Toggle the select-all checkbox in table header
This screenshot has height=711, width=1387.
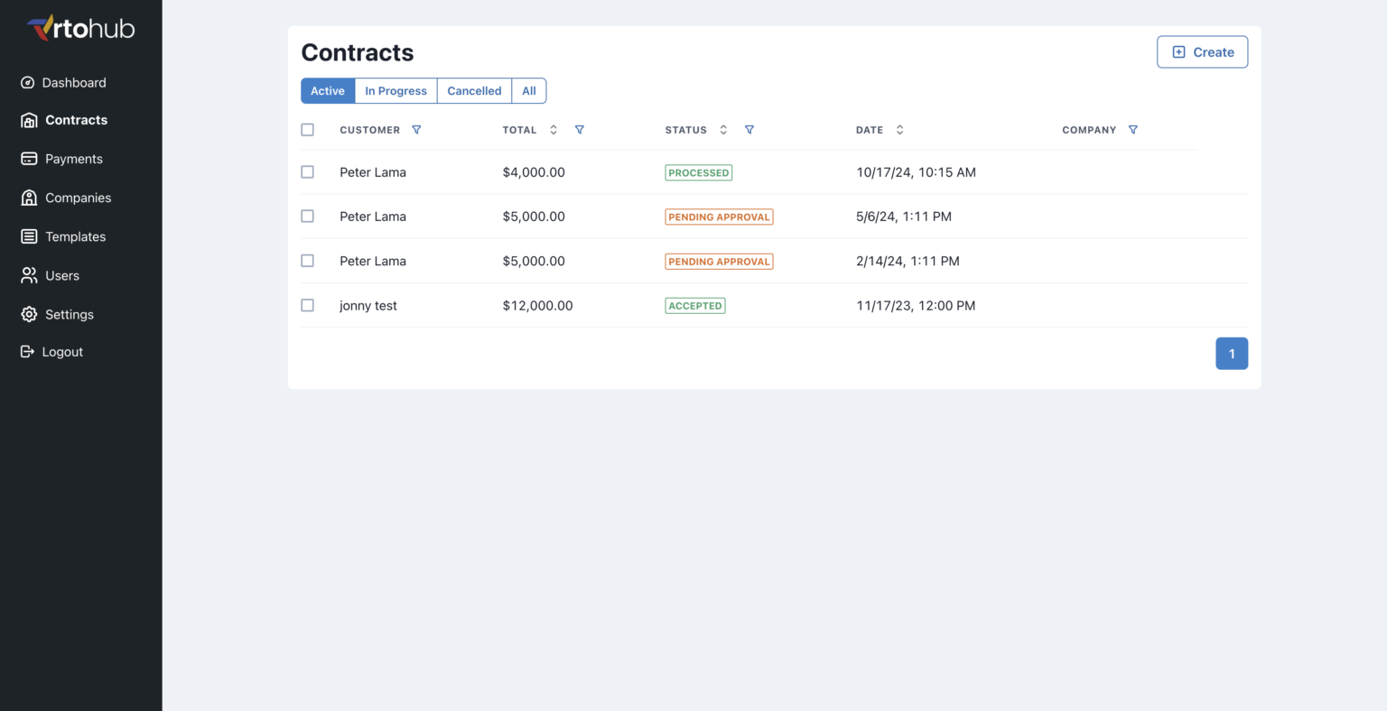(308, 130)
